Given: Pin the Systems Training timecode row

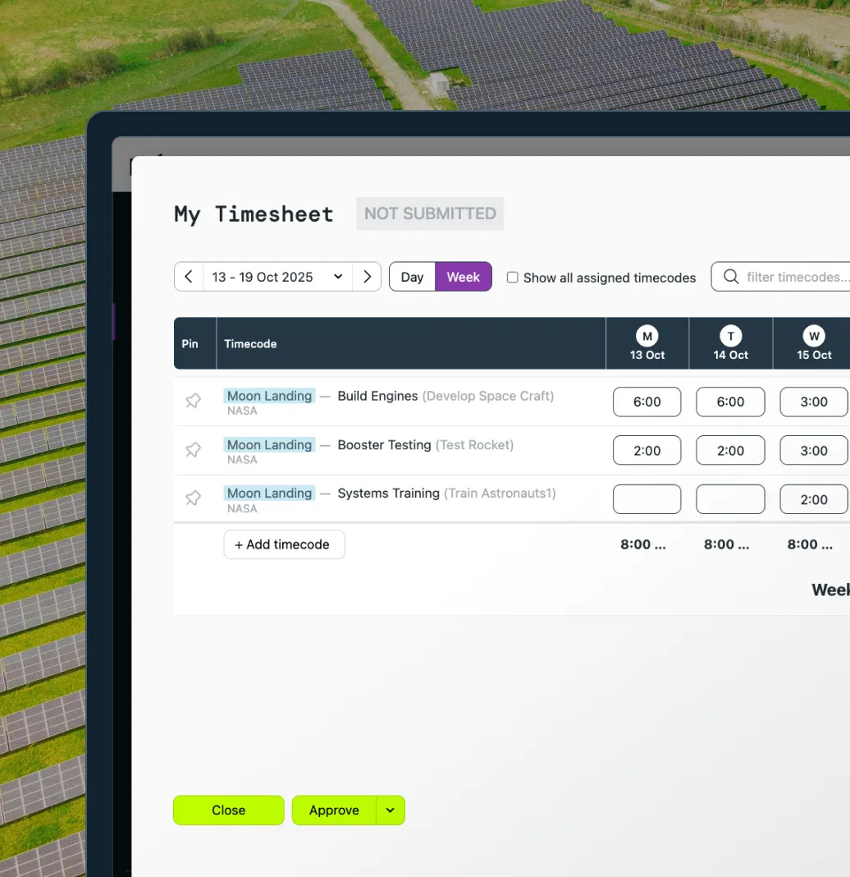Looking at the screenshot, I should (194, 498).
